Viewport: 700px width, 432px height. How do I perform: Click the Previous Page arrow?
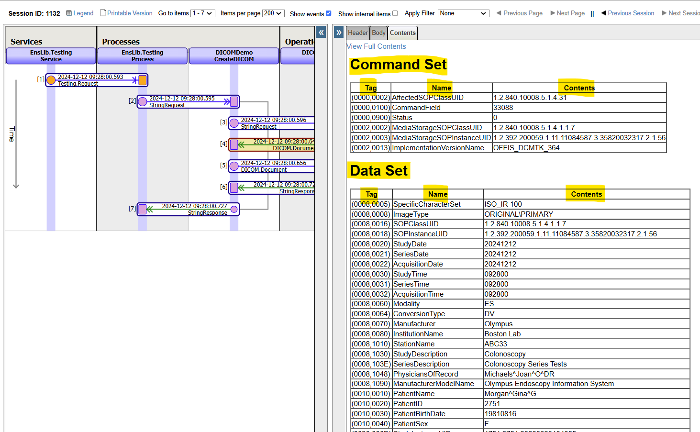click(499, 13)
